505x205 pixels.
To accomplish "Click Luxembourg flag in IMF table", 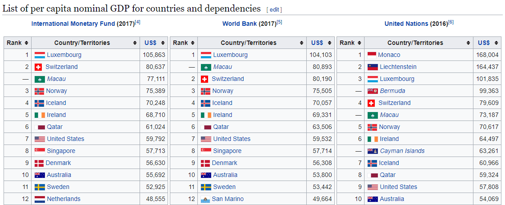I will [x=40, y=55].
